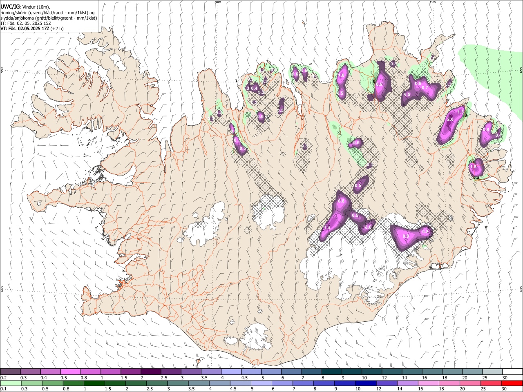This screenshot has height=392, width=523.
Task: Pick the 8 dark teal swatch in upper scale
Action: (x=331, y=372)
